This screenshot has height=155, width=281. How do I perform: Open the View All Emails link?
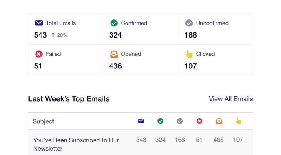click(x=230, y=99)
